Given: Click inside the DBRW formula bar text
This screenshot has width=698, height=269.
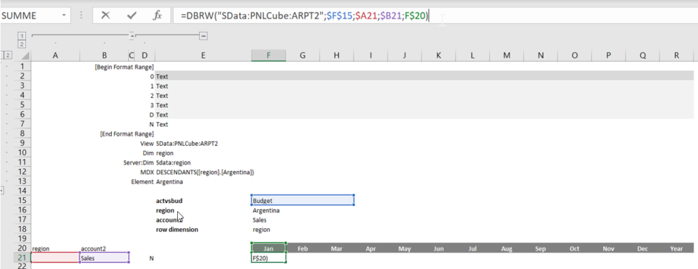Looking at the screenshot, I should [305, 16].
